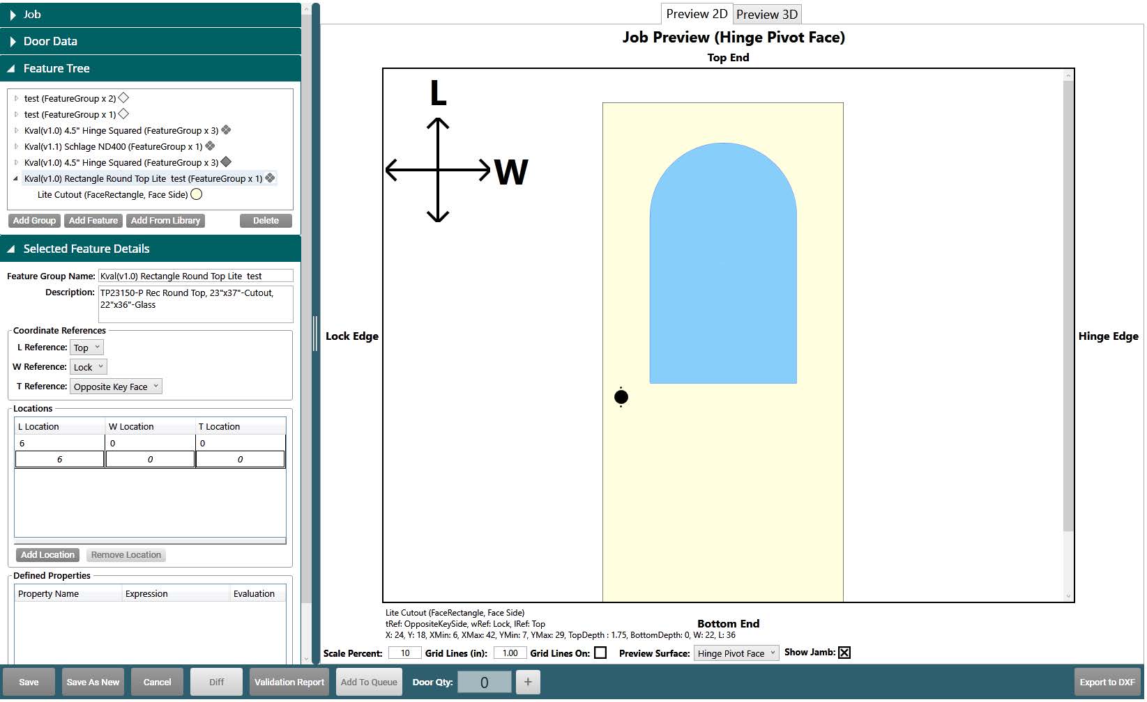This screenshot has width=1147, height=702.
Task: Select the Preview 2D tab
Action: tap(697, 14)
